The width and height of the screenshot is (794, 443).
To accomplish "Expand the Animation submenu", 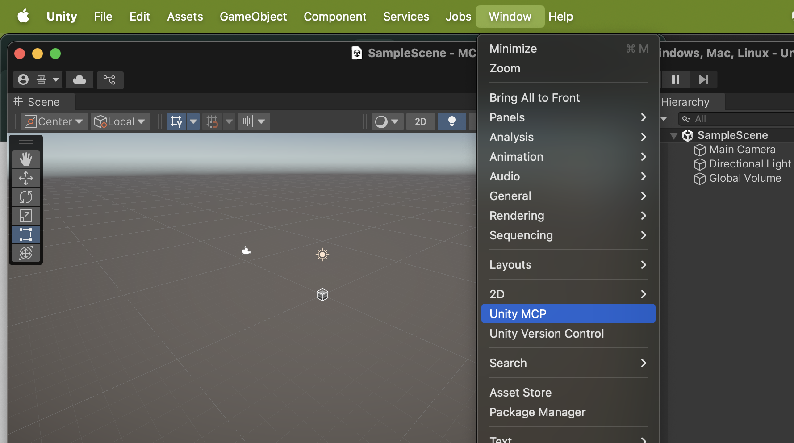I will click(x=568, y=157).
